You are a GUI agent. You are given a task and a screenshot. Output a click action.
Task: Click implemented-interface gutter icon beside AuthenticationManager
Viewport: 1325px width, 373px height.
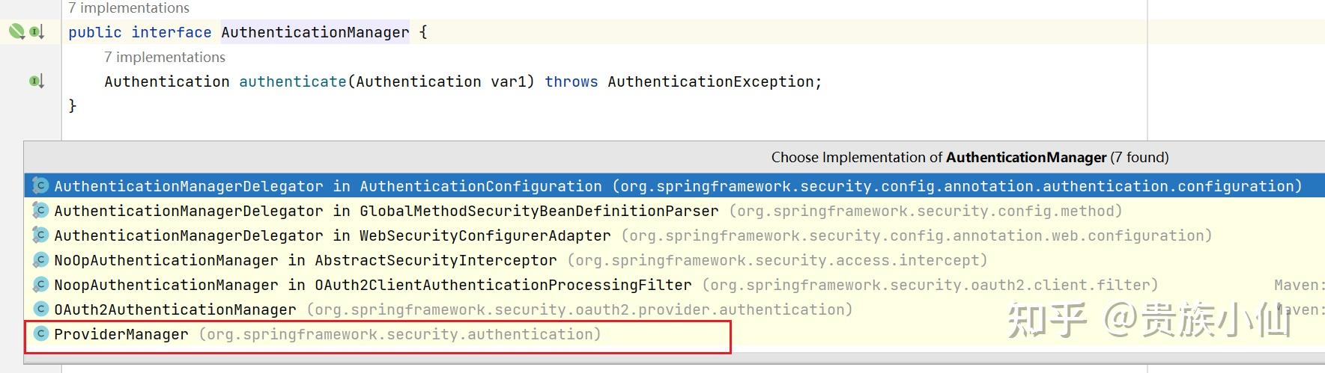37,31
